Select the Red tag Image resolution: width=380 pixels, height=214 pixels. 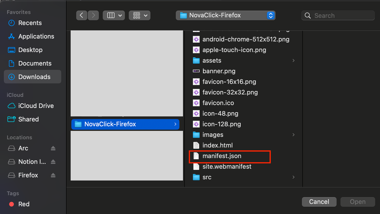24,204
